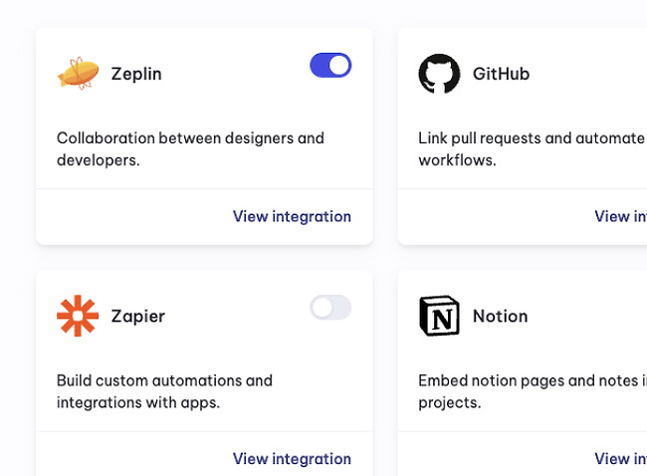Click the Zeplin blimp logo icon
This screenshot has width=647, height=476.
78,74
